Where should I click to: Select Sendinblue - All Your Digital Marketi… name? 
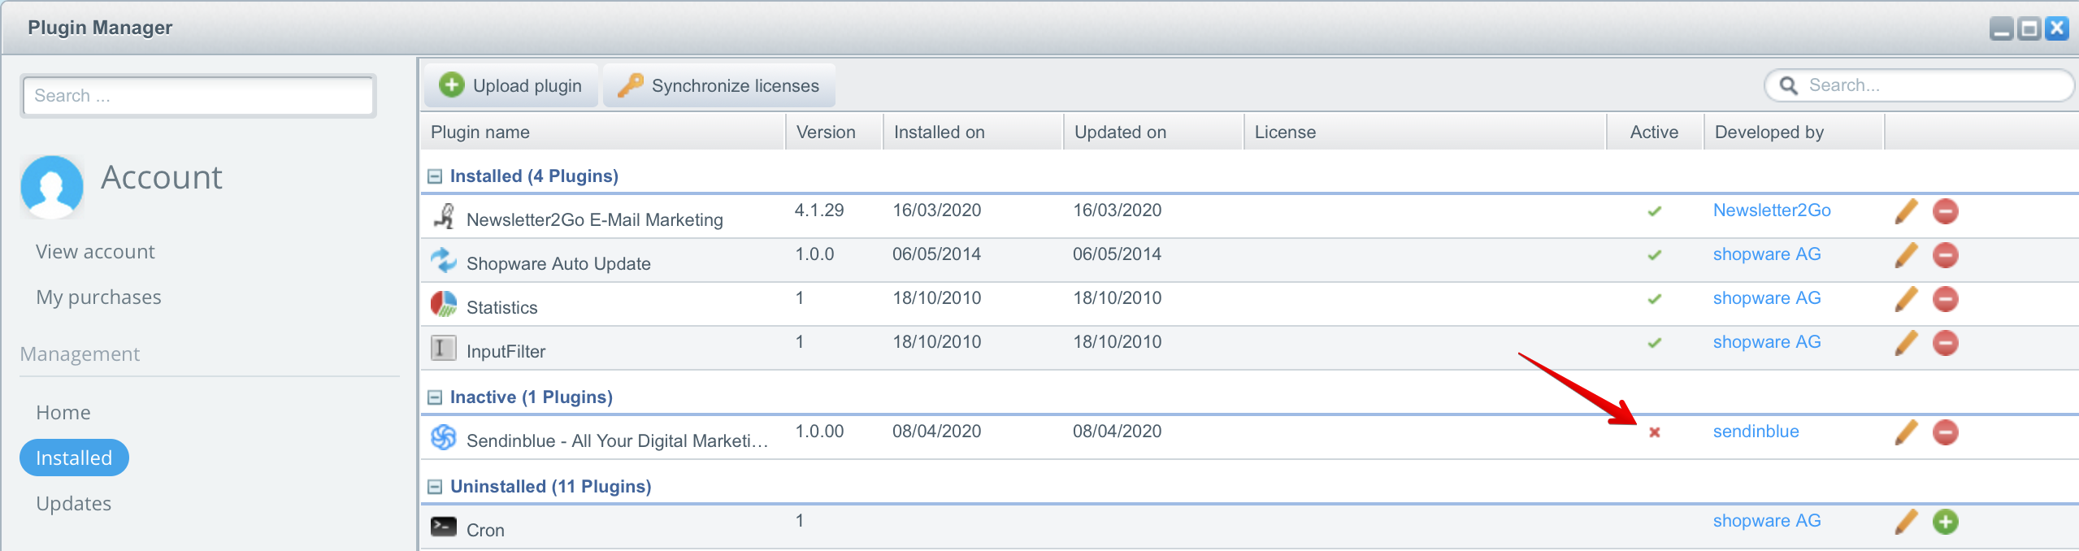click(617, 441)
